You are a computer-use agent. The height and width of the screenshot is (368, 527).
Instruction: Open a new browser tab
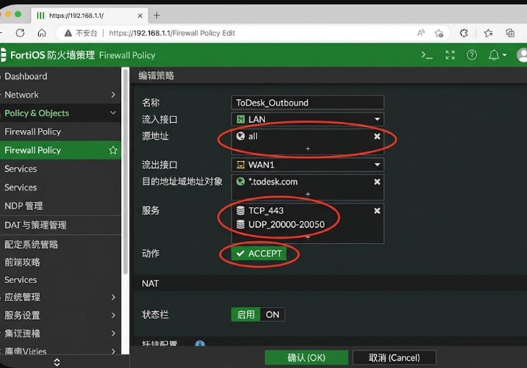pos(156,15)
